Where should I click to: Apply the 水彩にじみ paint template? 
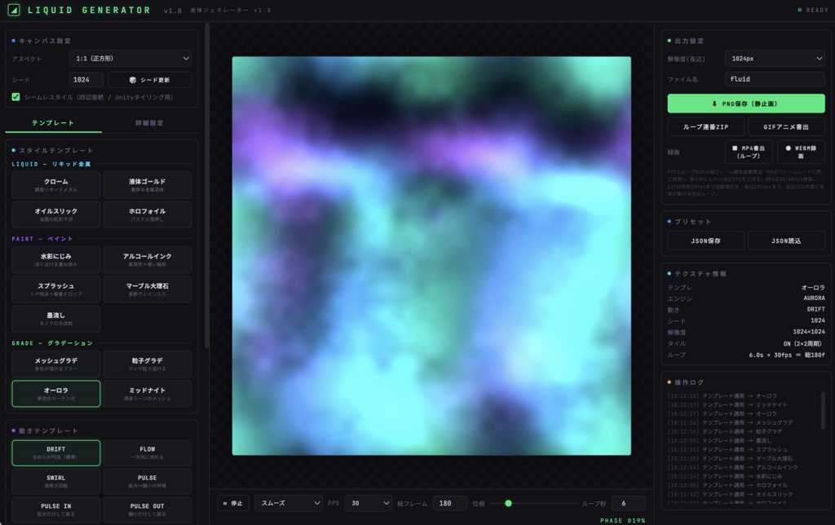point(56,259)
